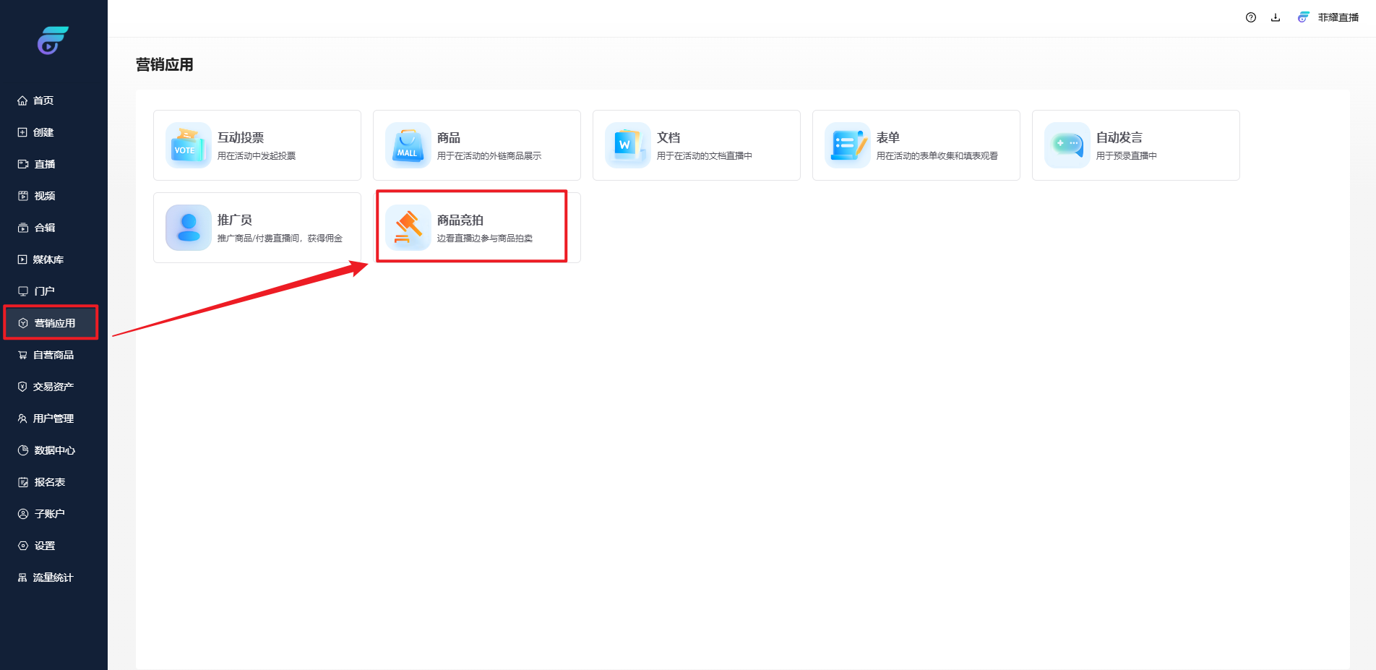Open the 自动发言 chat bubble icon
Viewport: 1376px width, 670px height.
1067,145
